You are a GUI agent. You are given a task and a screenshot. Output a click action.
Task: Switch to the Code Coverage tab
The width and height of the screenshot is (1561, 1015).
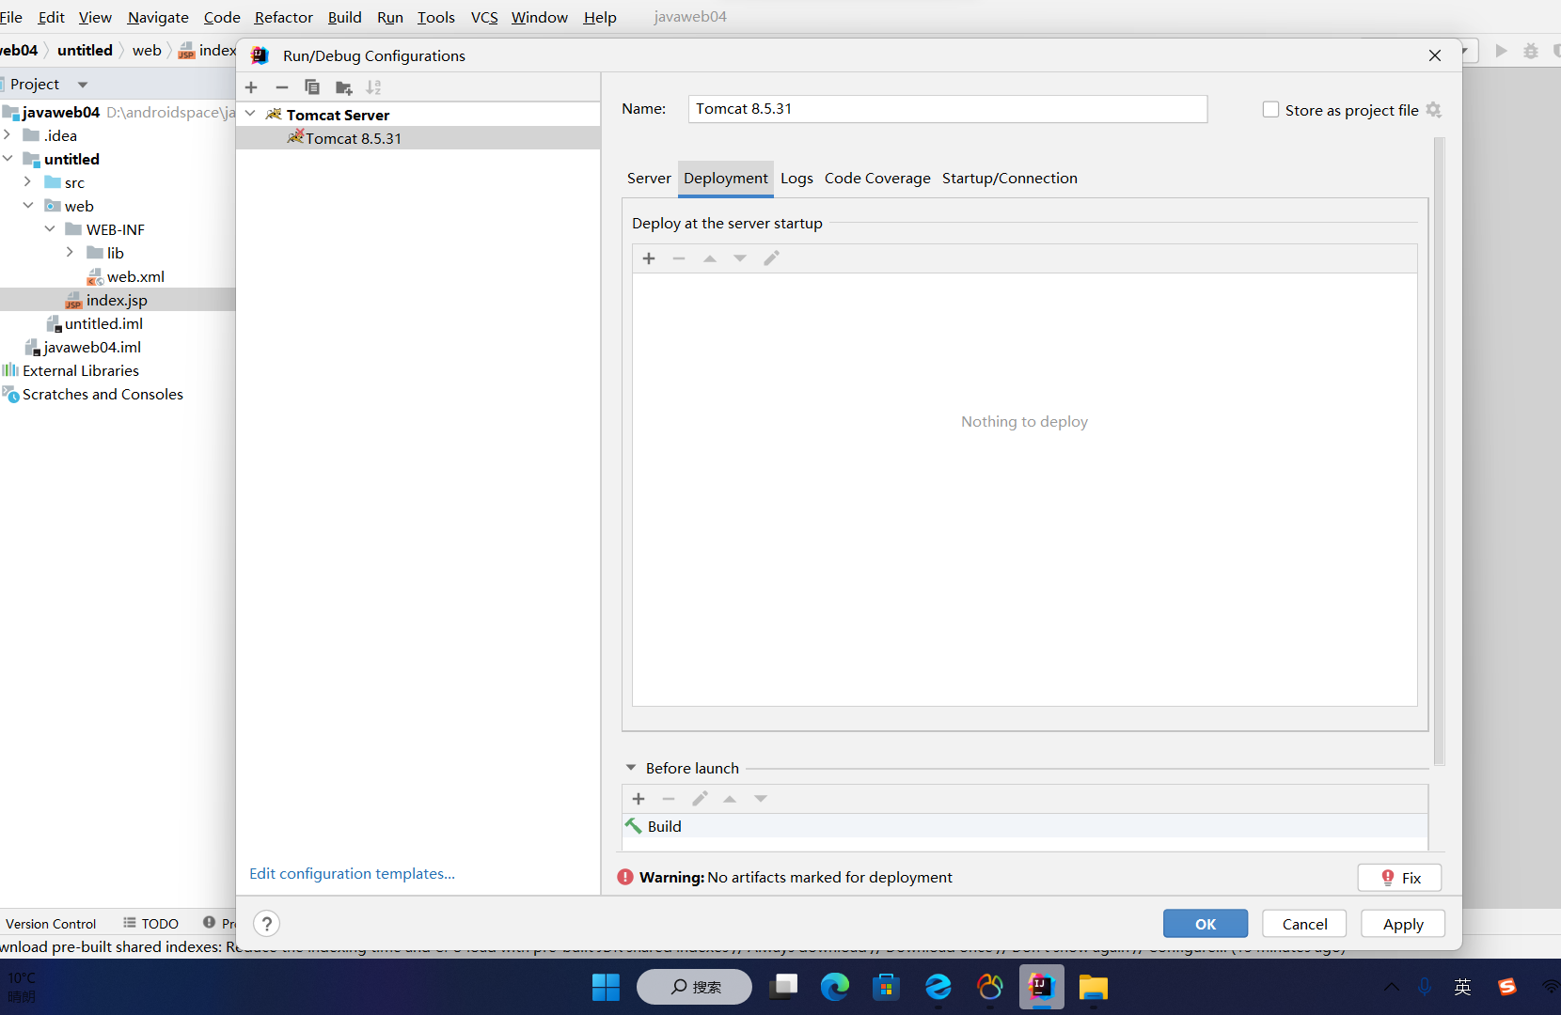tap(877, 178)
